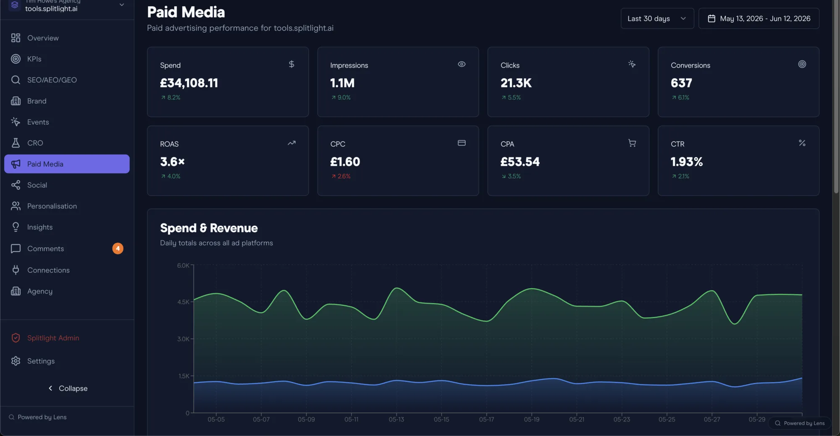
Task: Click the dollar icon on Spend card
Action: click(x=291, y=64)
